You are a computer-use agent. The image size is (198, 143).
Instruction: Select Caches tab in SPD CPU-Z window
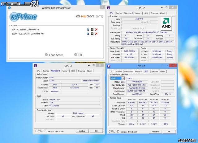click(x=119, y=71)
